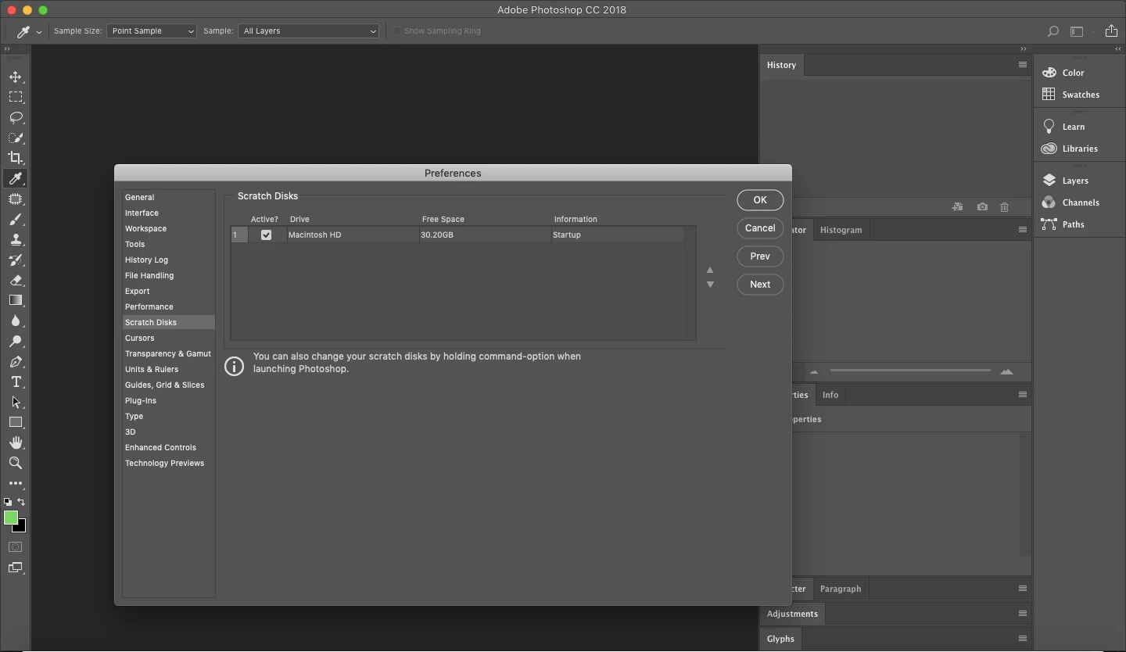Image resolution: width=1126 pixels, height=652 pixels.
Task: Click the History panel camera snapshot icon
Action: [x=982, y=207]
